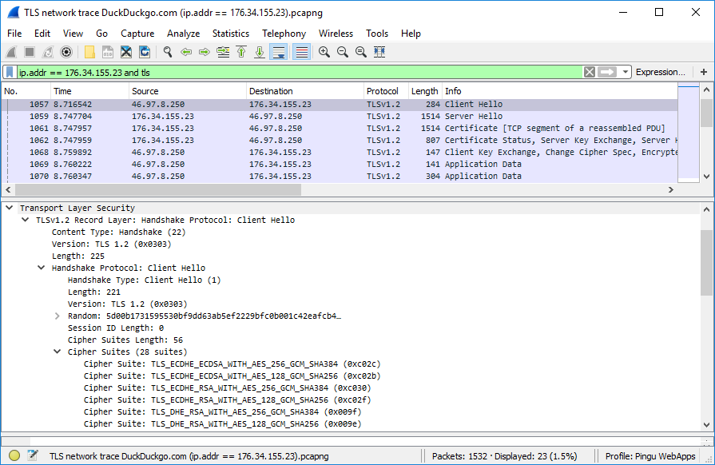Apply the display filter arrow button

607,72
